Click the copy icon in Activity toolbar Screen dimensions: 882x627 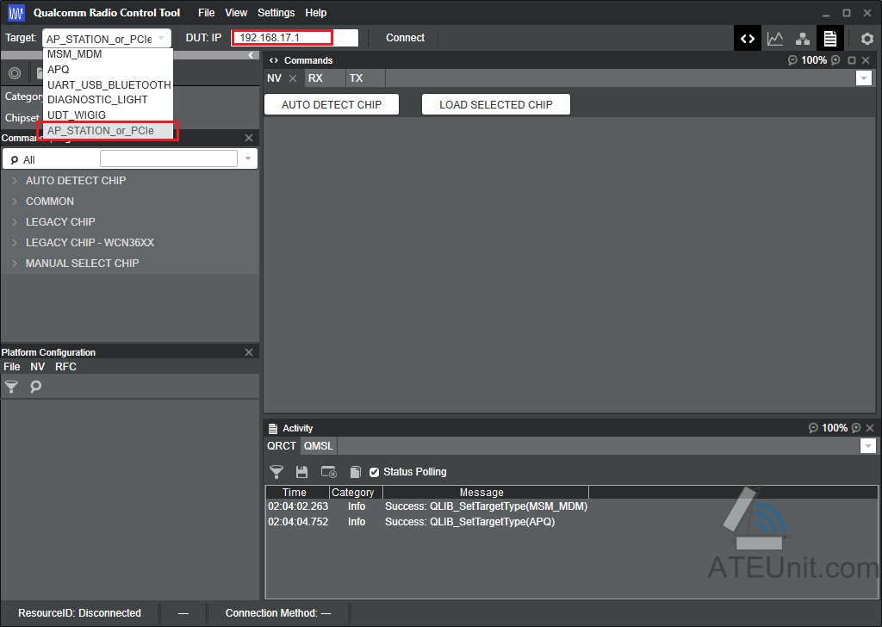tap(355, 472)
